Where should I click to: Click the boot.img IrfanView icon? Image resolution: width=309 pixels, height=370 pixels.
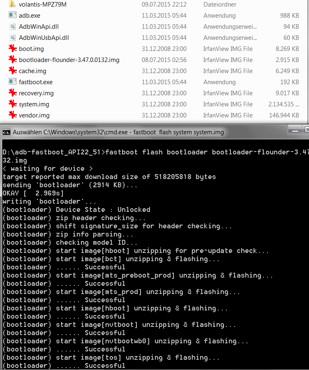(12, 49)
